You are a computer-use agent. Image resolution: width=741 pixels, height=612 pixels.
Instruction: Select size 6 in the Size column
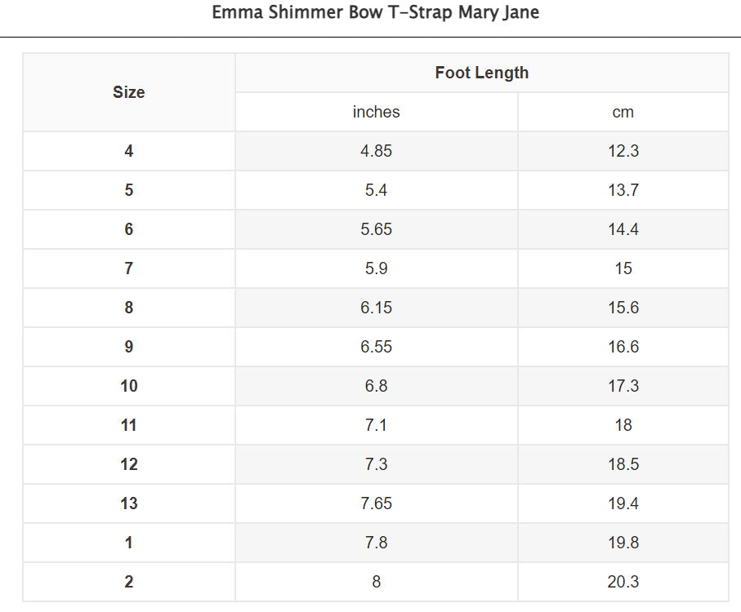[129, 230]
